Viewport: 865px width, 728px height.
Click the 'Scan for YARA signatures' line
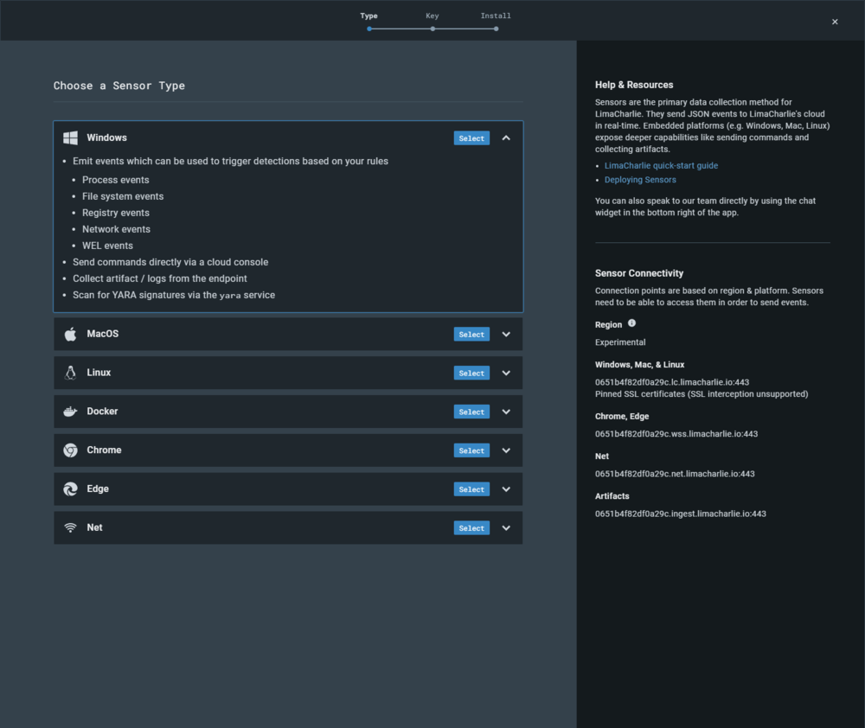(x=174, y=295)
